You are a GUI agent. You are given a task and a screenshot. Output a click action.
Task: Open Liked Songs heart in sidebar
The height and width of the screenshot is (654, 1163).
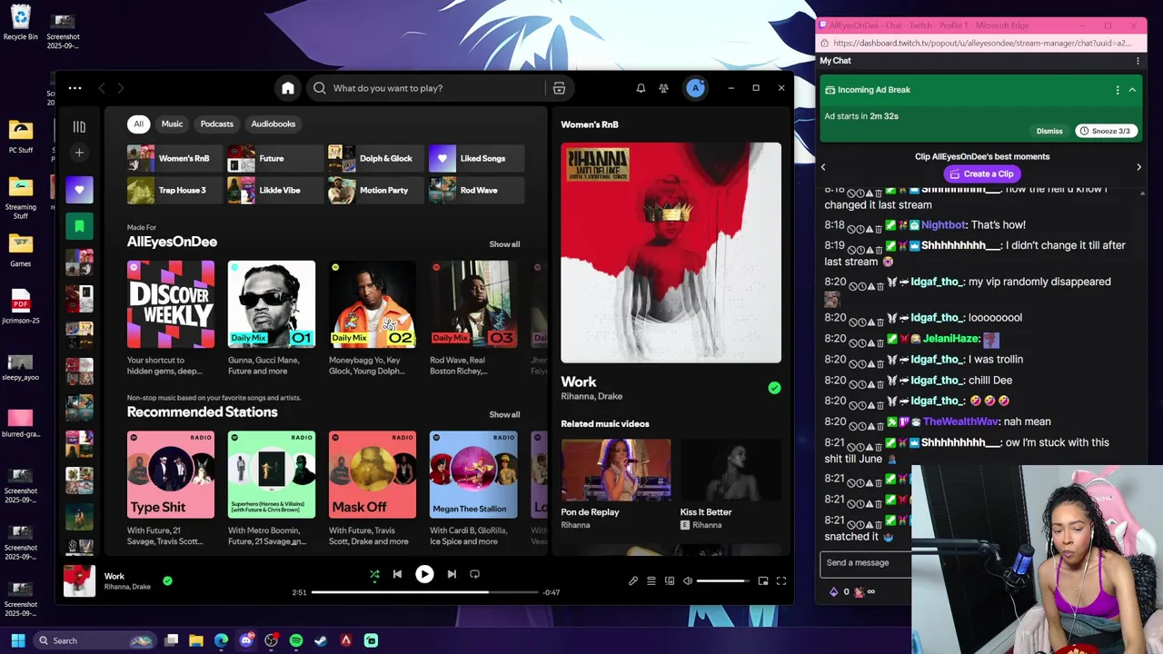tap(79, 190)
